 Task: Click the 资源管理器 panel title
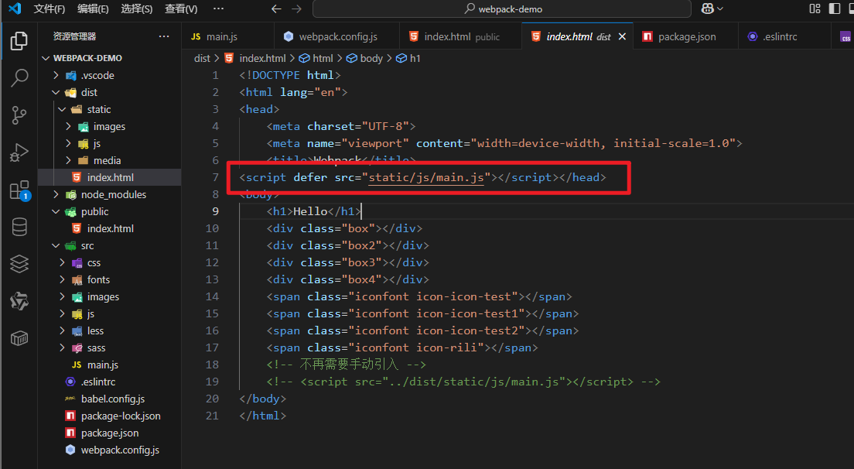[74, 36]
